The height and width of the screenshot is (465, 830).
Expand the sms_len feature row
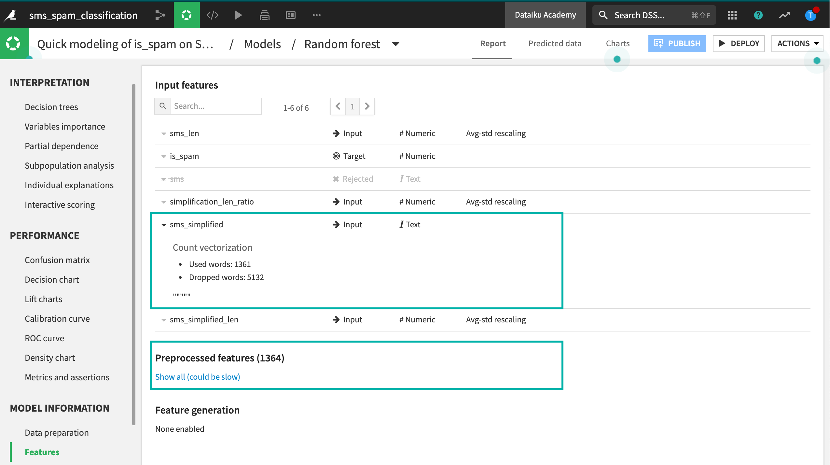[x=164, y=134]
